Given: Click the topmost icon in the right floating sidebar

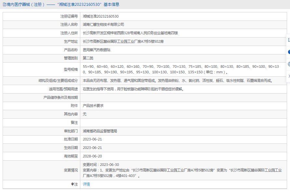Looking at the screenshot, I should tap(289, 40).
